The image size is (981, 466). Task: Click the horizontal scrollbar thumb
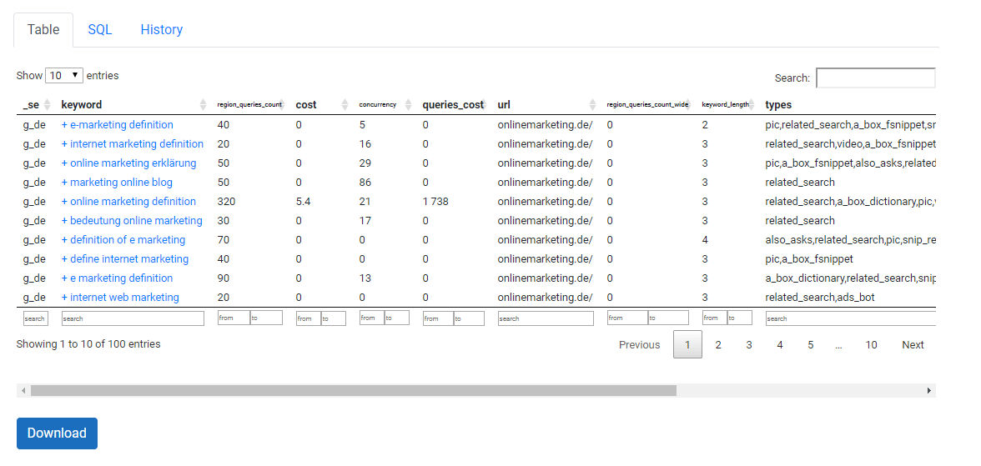(x=354, y=390)
